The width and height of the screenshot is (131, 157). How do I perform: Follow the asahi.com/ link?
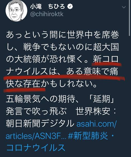[x=96, y=124]
